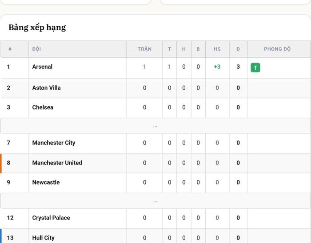Open the Arsenal team link

click(42, 67)
